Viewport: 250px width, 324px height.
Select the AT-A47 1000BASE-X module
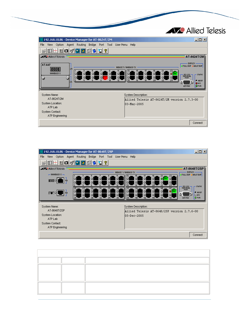point(55,69)
